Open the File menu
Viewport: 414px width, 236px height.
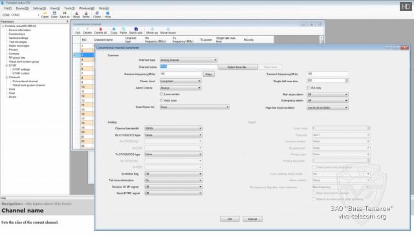click(x=8, y=8)
